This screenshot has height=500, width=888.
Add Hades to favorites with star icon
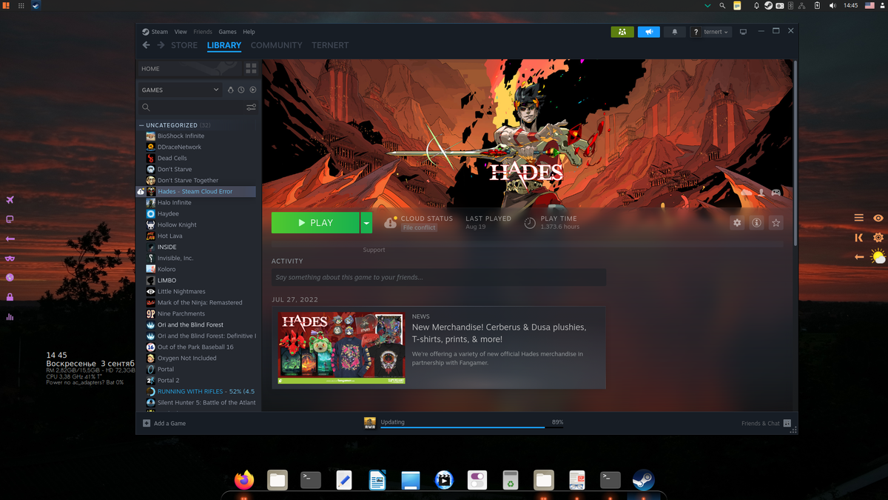tap(776, 223)
